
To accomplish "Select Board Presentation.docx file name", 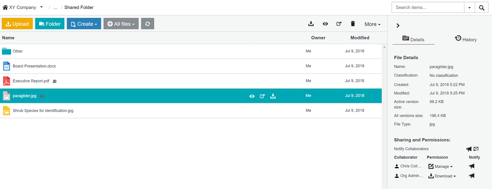I will point(34,66).
